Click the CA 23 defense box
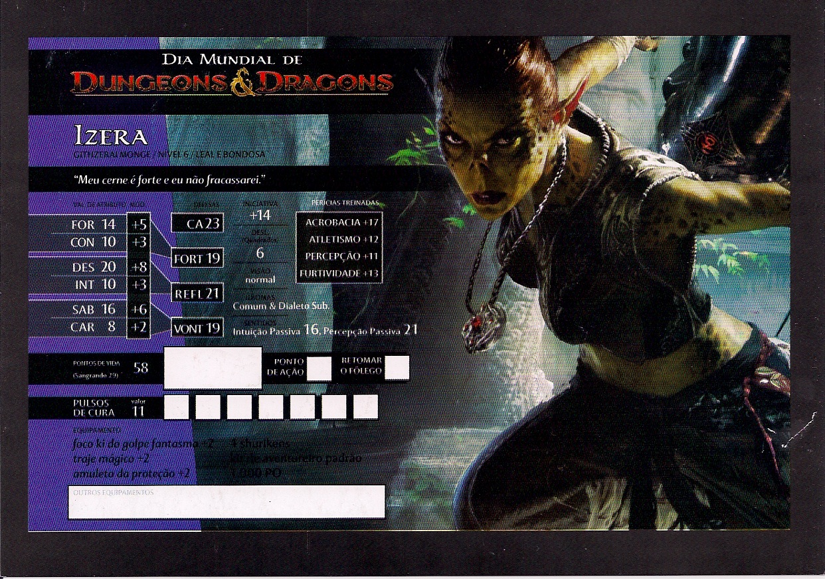 point(197,223)
